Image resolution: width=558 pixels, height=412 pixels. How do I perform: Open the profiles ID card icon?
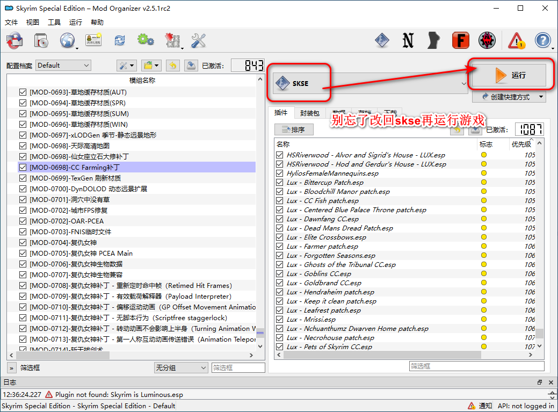coord(93,40)
